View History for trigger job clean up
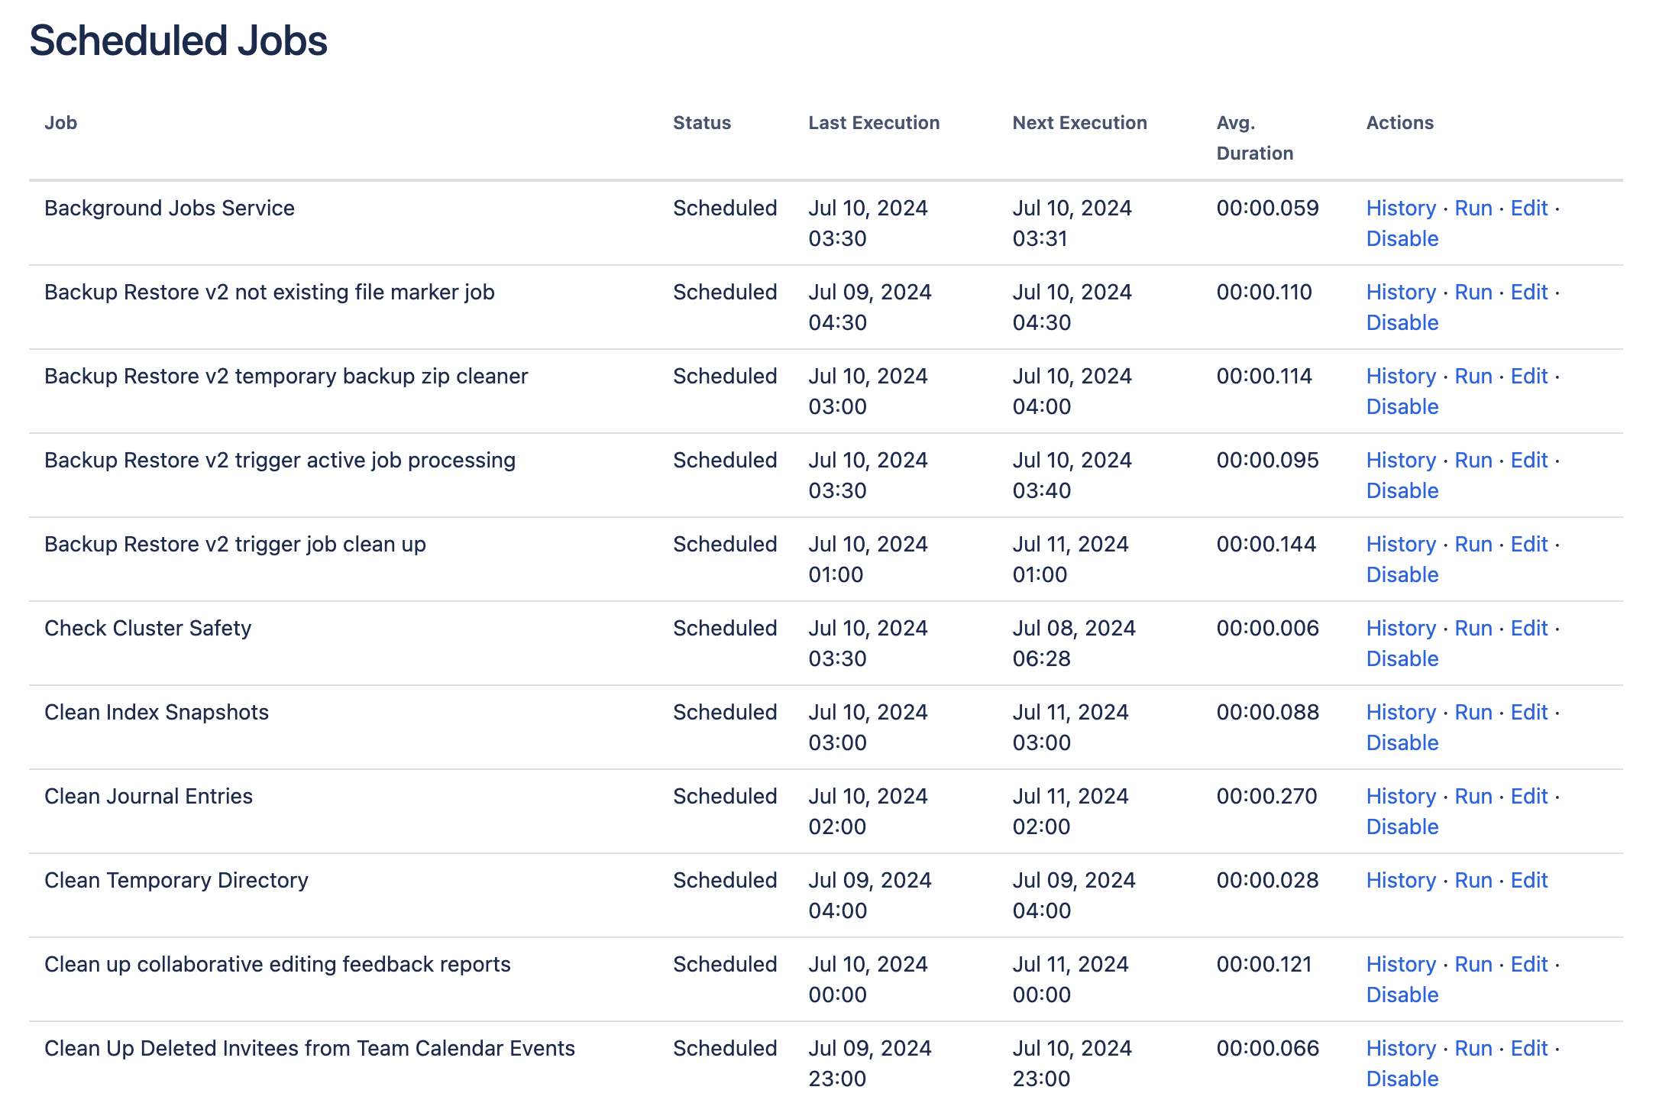1656x1103 pixels. [1401, 545]
